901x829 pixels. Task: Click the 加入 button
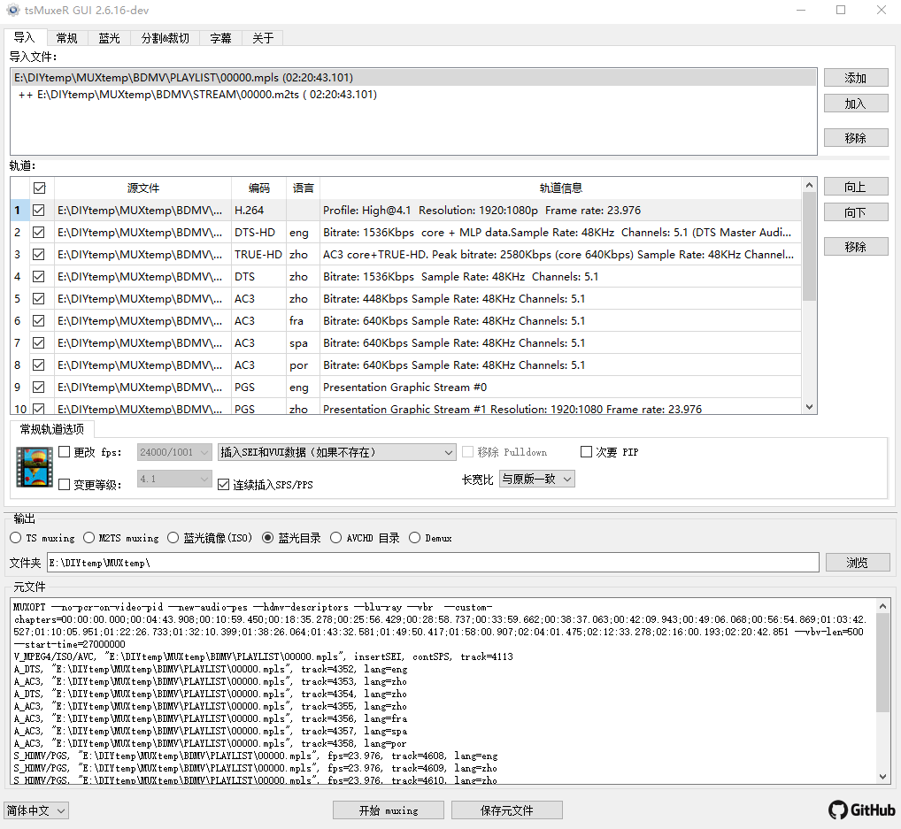[x=856, y=104]
